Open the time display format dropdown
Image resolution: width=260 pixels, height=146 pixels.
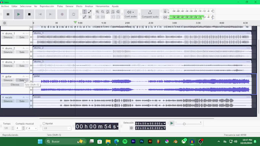(x=117, y=127)
